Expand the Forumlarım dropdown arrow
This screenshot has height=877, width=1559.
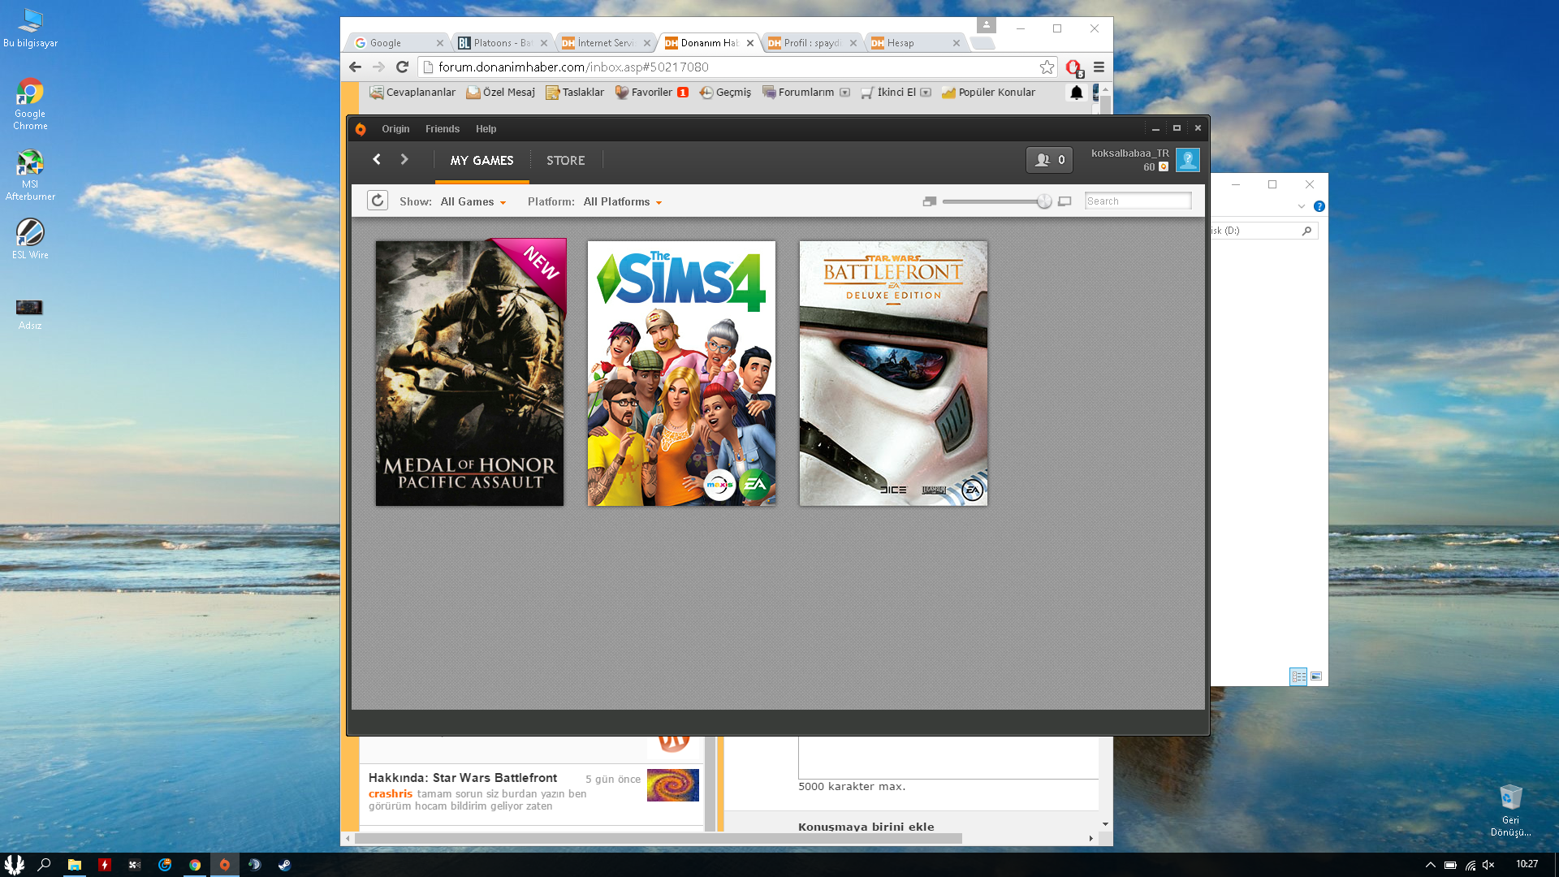pyautogui.click(x=844, y=93)
